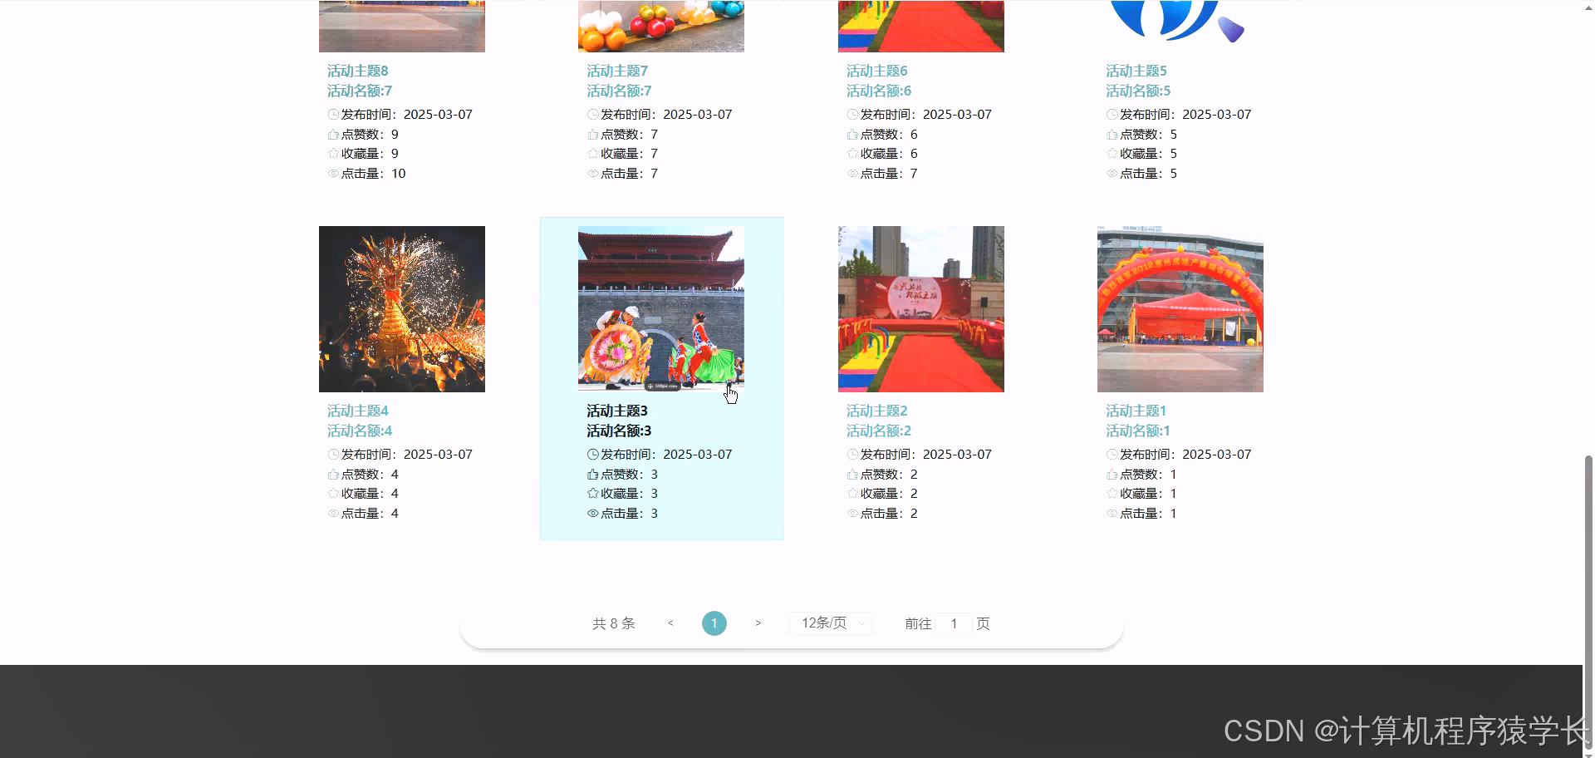Click the star icon in 活动主题8 card

(333, 154)
